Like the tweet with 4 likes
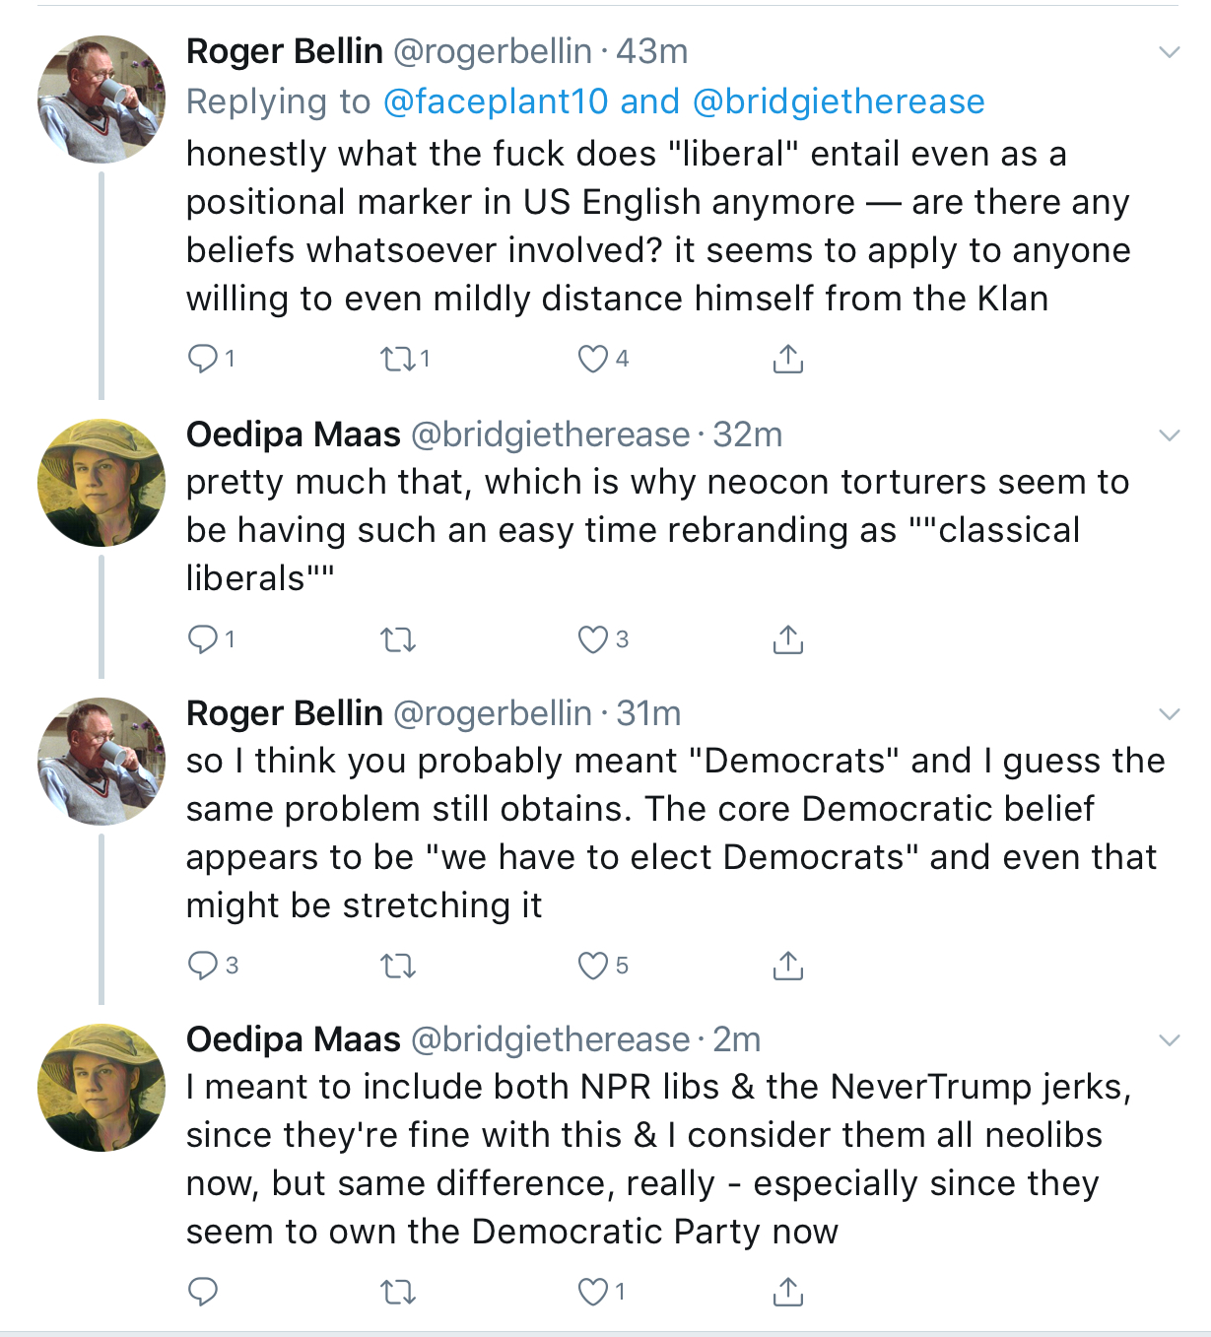This screenshot has width=1211, height=1337. pos(592,359)
